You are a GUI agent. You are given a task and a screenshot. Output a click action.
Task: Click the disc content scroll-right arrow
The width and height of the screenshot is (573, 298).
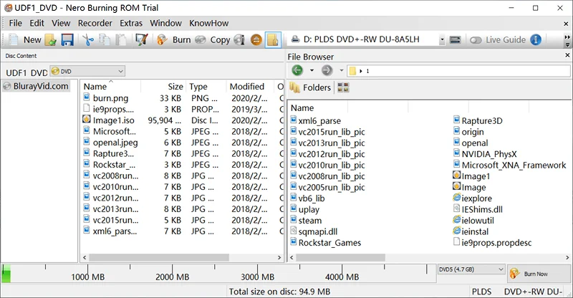(279, 257)
